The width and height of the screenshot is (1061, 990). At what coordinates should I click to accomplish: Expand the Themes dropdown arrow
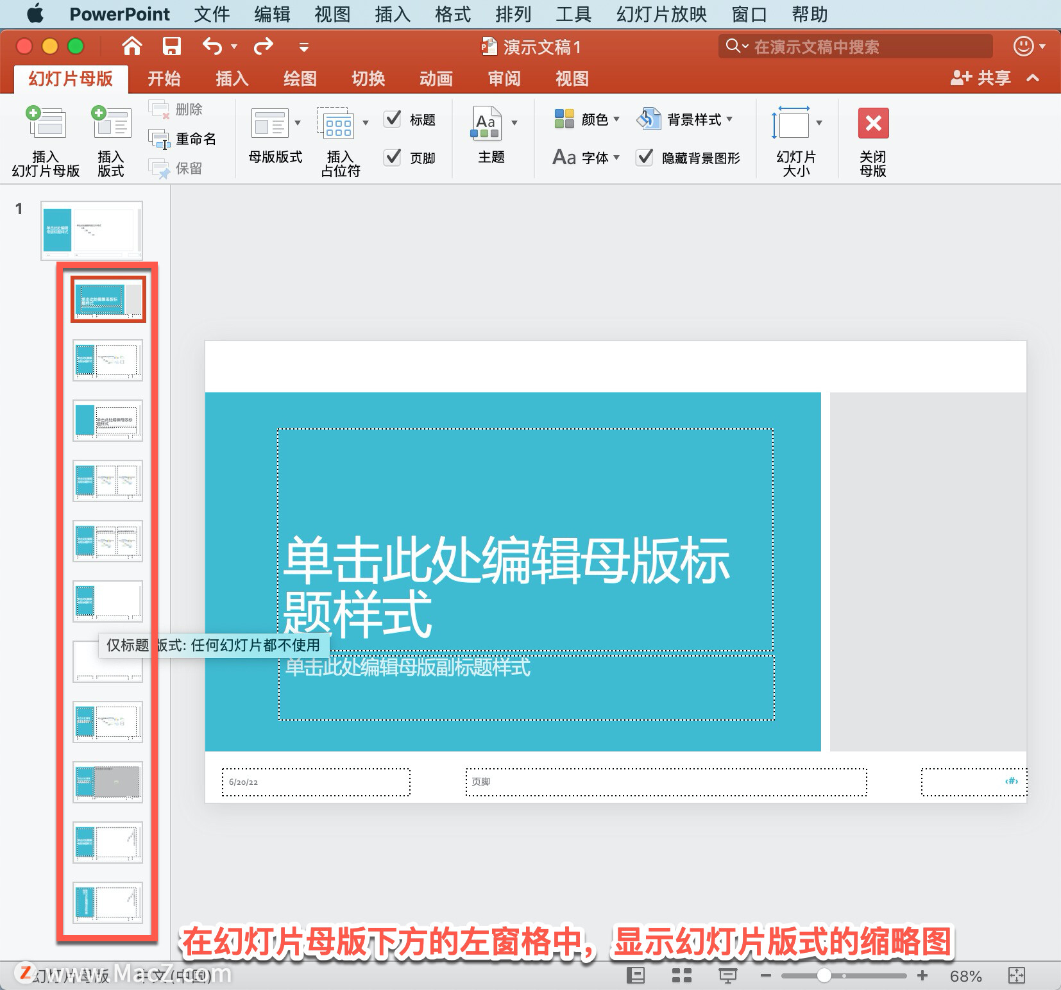[514, 122]
